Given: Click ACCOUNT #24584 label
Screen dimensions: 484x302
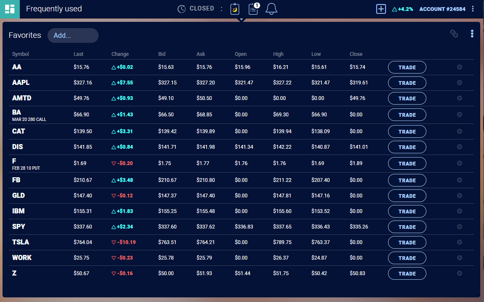Looking at the screenshot, I should point(442,9).
